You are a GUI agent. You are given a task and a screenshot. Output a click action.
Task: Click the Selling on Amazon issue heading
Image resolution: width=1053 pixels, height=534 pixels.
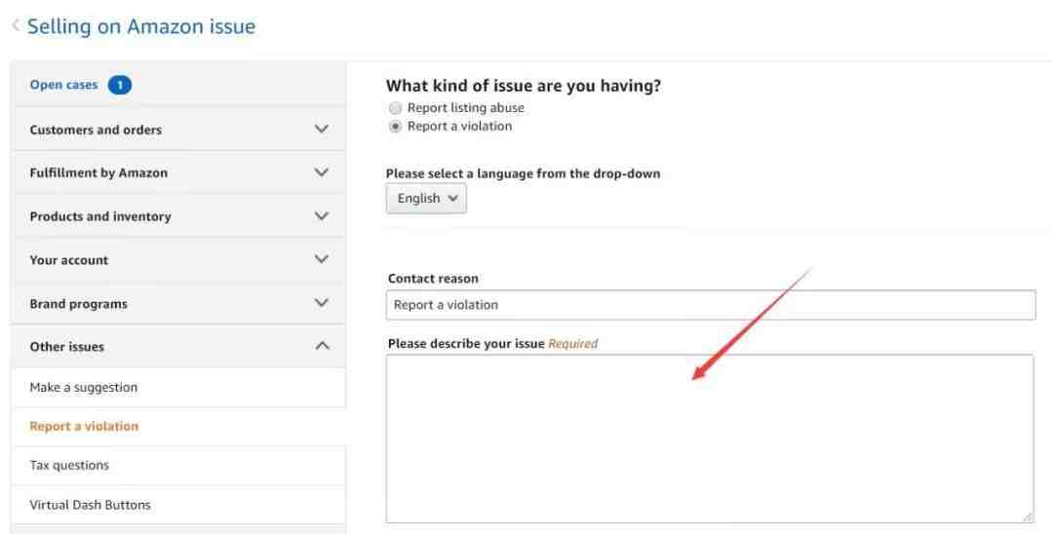pyautogui.click(x=141, y=26)
